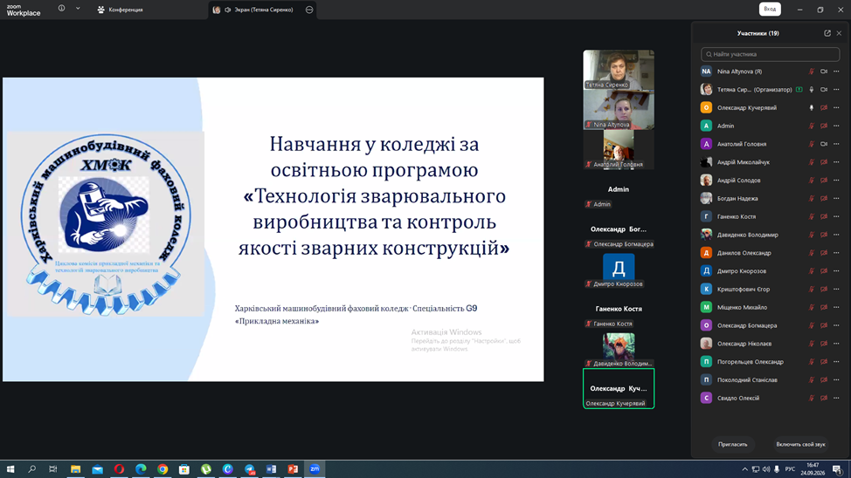The height and width of the screenshot is (478, 851).
Task: Open more options for Богдан Надежа
Action: point(836,198)
